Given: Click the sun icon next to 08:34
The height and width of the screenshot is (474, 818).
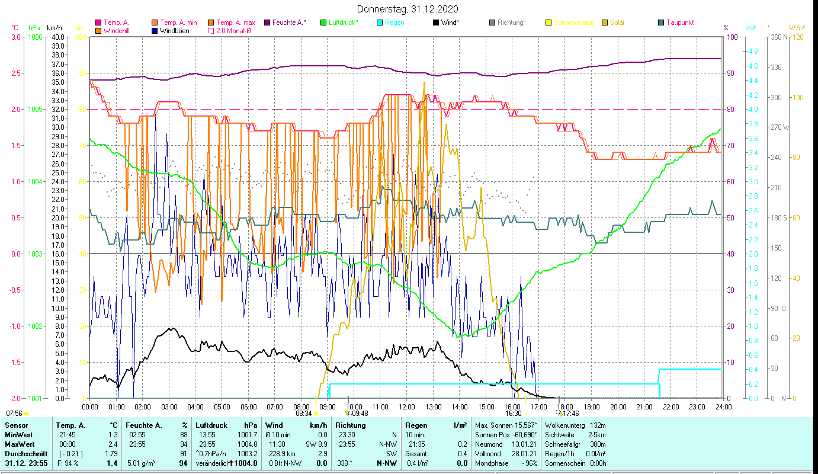Looking at the screenshot, I should tap(316, 414).
